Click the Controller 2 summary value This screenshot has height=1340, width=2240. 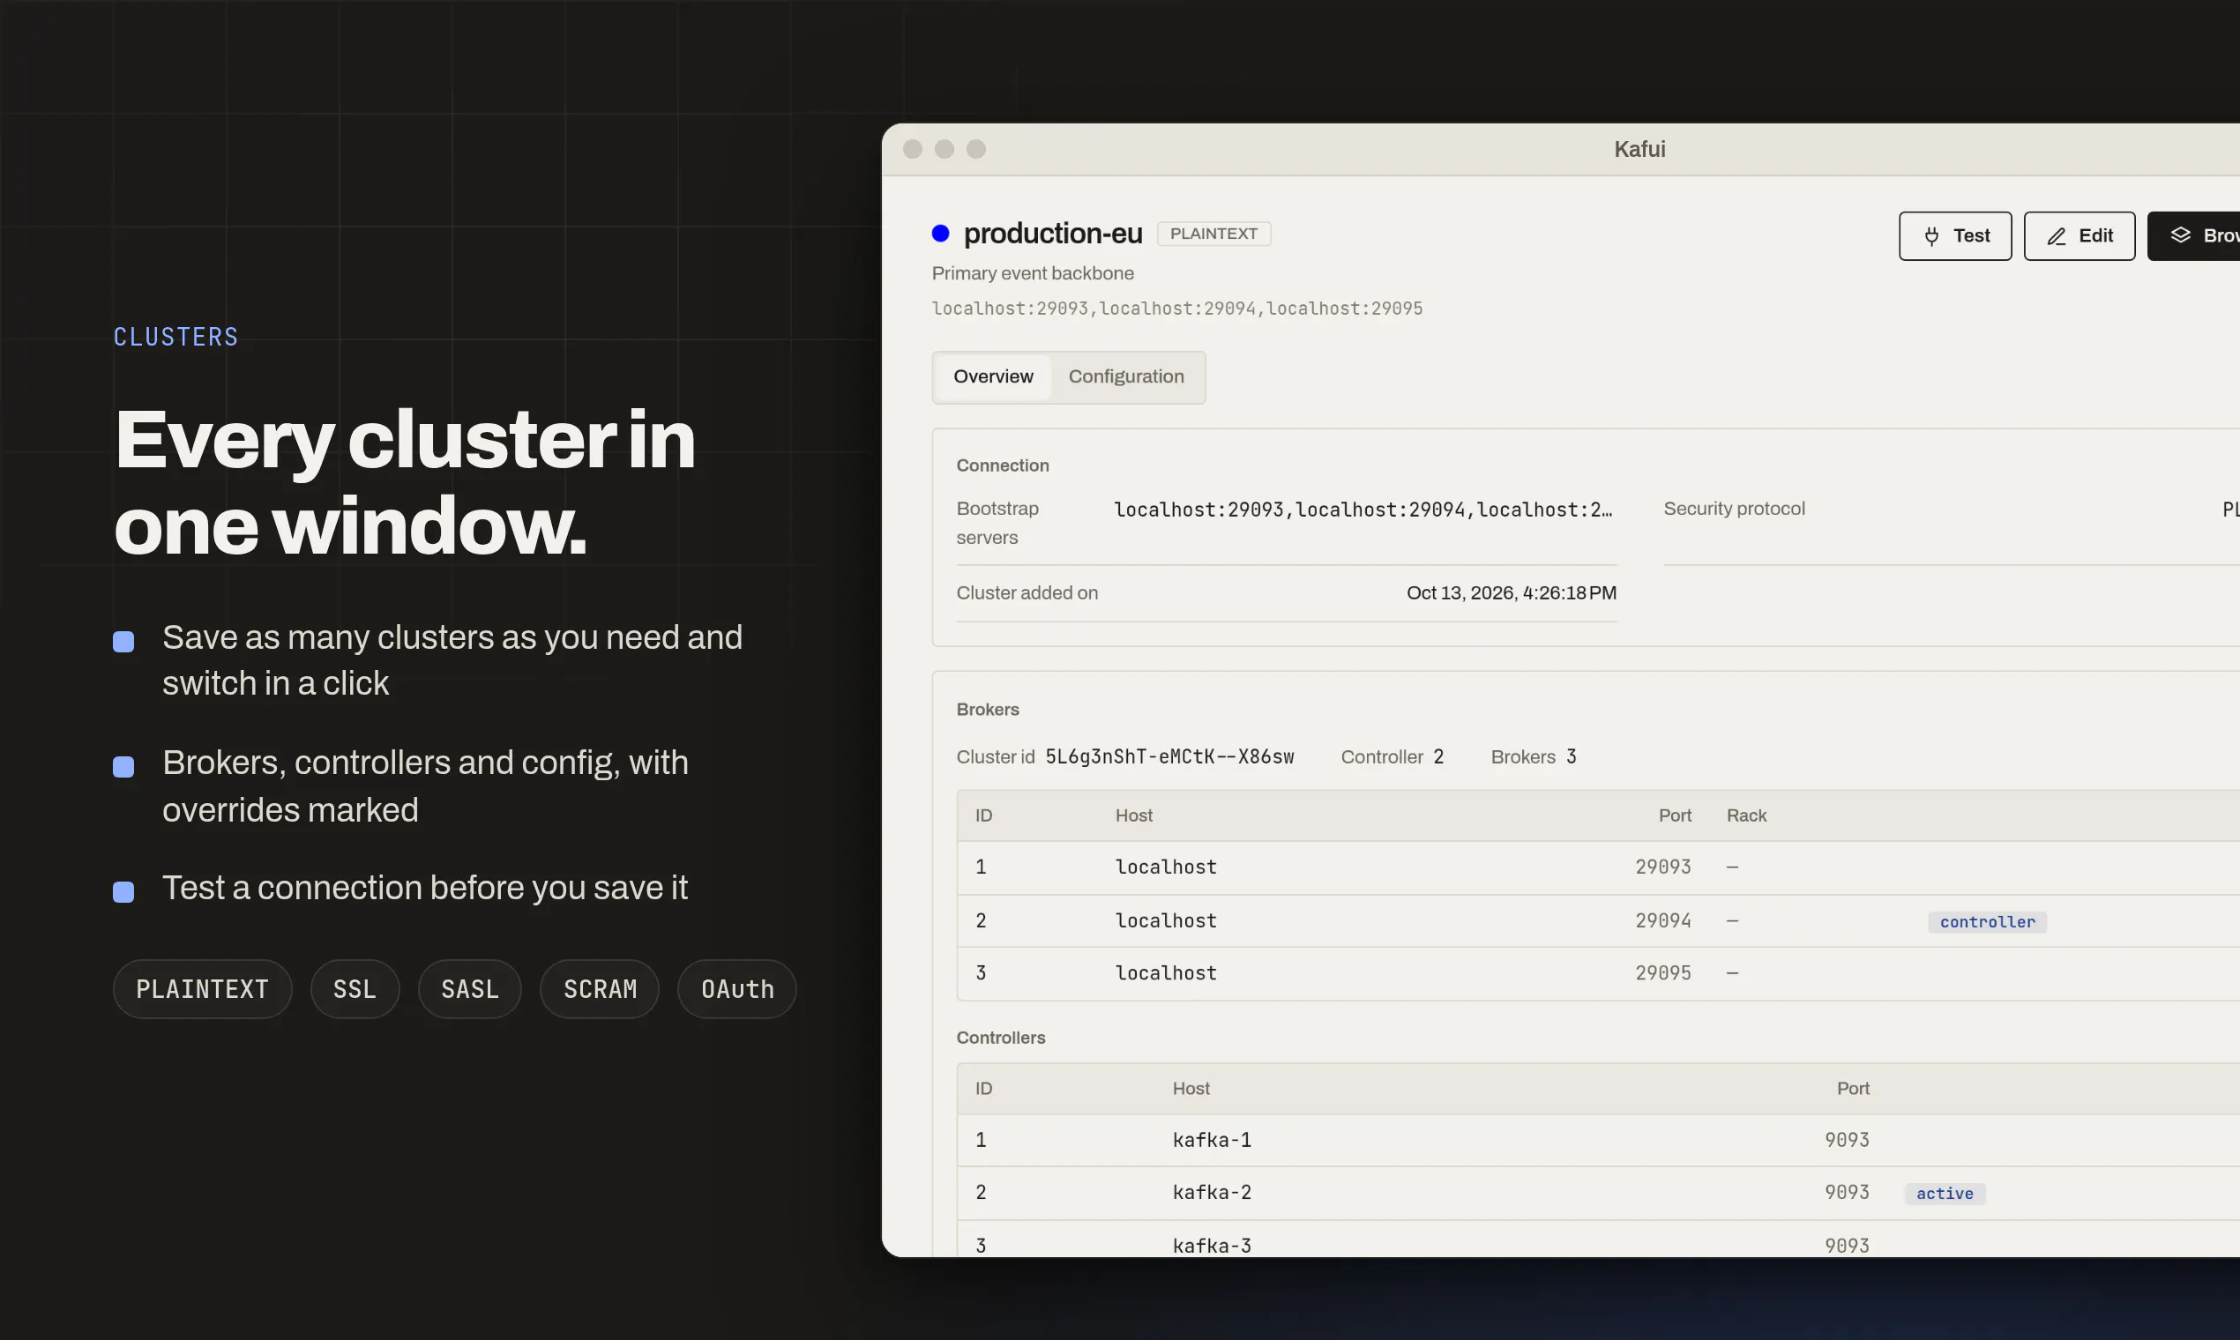click(1438, 756)
